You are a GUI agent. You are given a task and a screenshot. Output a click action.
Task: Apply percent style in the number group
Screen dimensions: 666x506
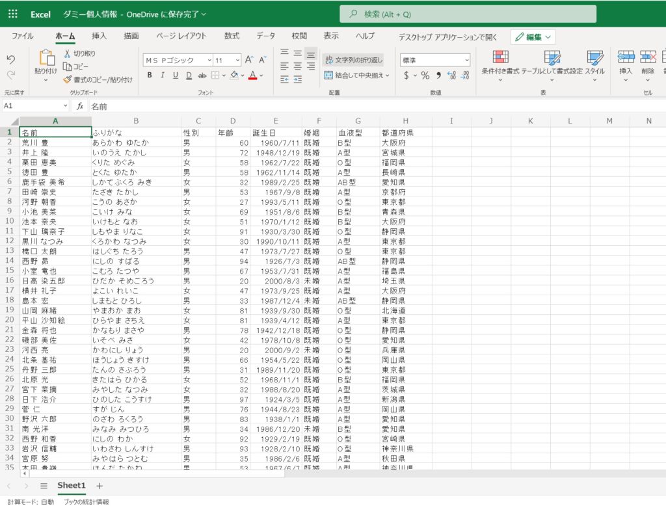[425, 75]
